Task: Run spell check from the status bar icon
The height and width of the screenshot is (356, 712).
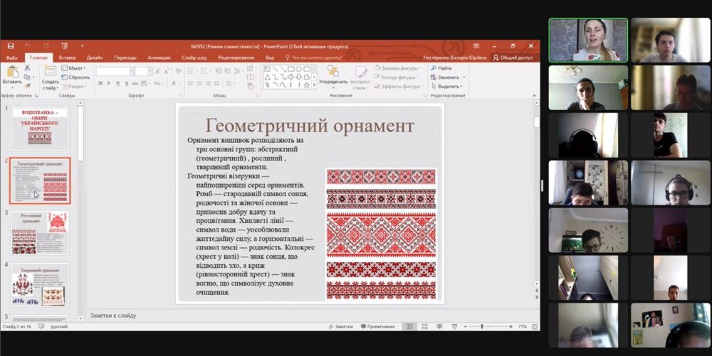Action: click(41, 327)
